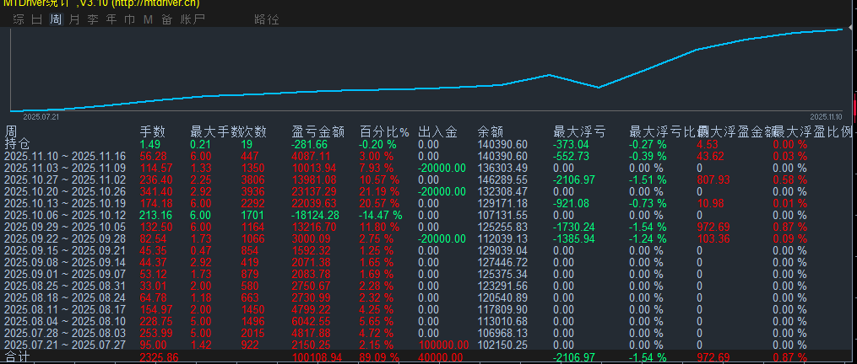Switch to the 币 symbol tab
The image size is (857, 364).
130,19
